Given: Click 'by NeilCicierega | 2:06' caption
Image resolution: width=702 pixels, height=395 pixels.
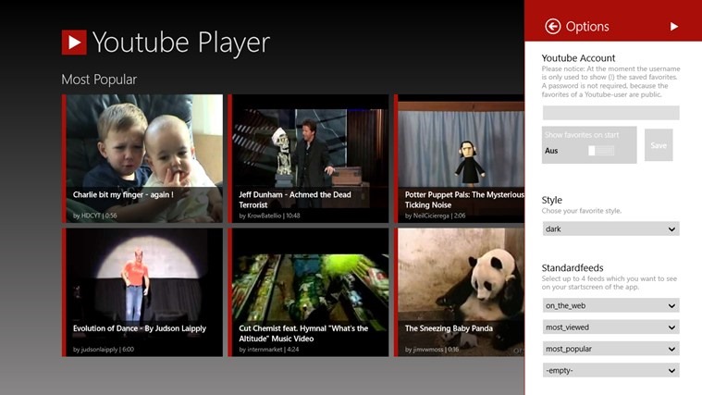Looking at the screenshot, I should click(x=436, y=216).
